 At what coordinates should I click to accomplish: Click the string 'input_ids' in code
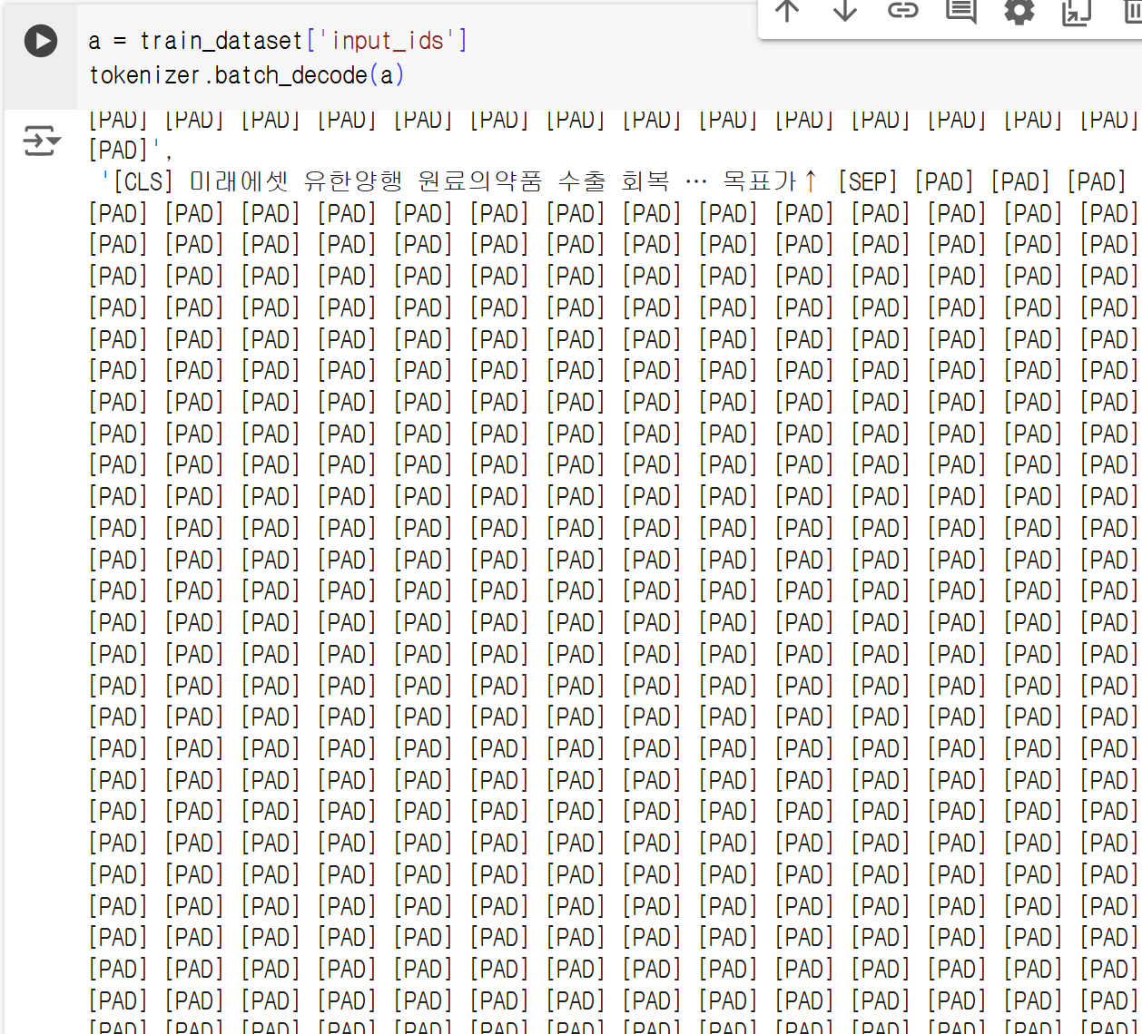click(x=388, y=41)
